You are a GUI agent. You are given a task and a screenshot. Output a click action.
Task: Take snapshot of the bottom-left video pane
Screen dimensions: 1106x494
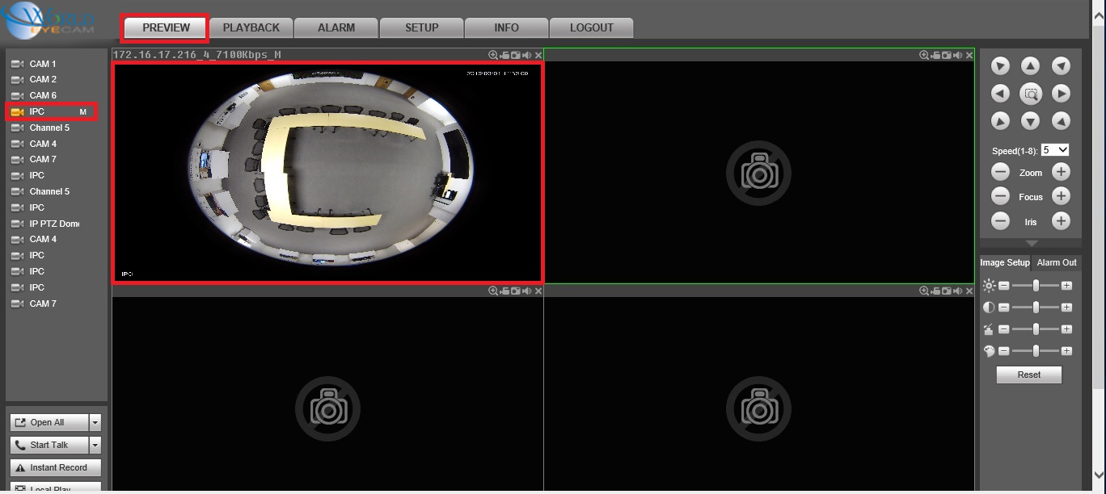click(516, 291)
